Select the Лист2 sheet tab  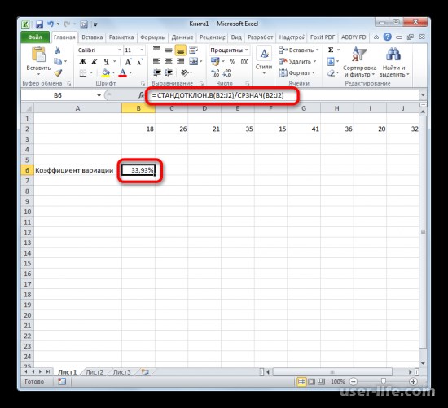[94, 372]
